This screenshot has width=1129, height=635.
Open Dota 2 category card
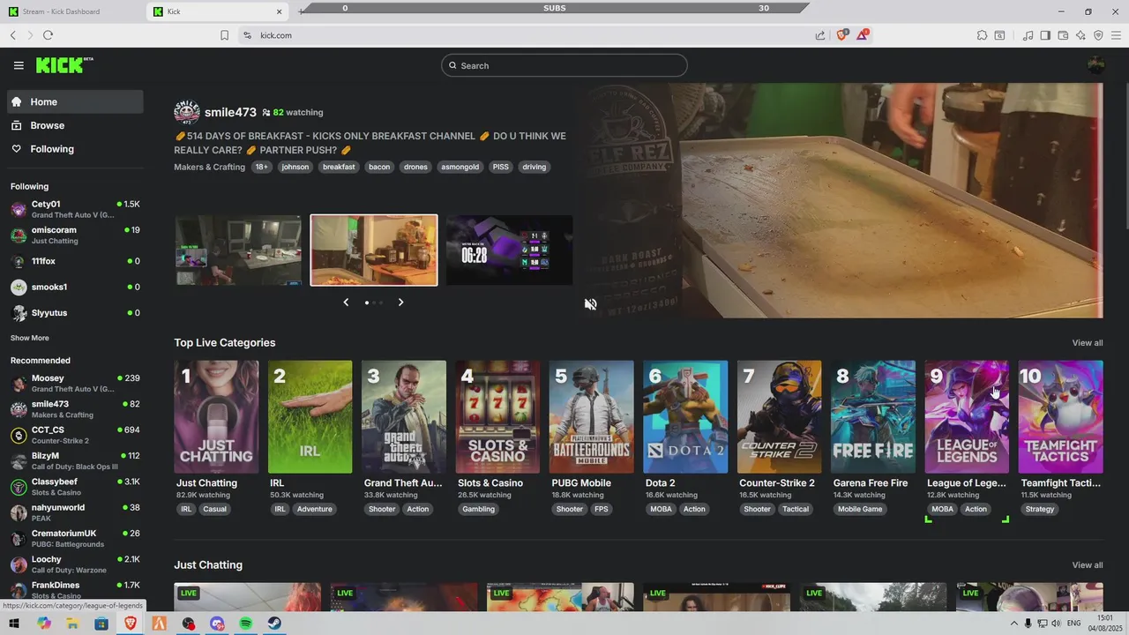685,417
